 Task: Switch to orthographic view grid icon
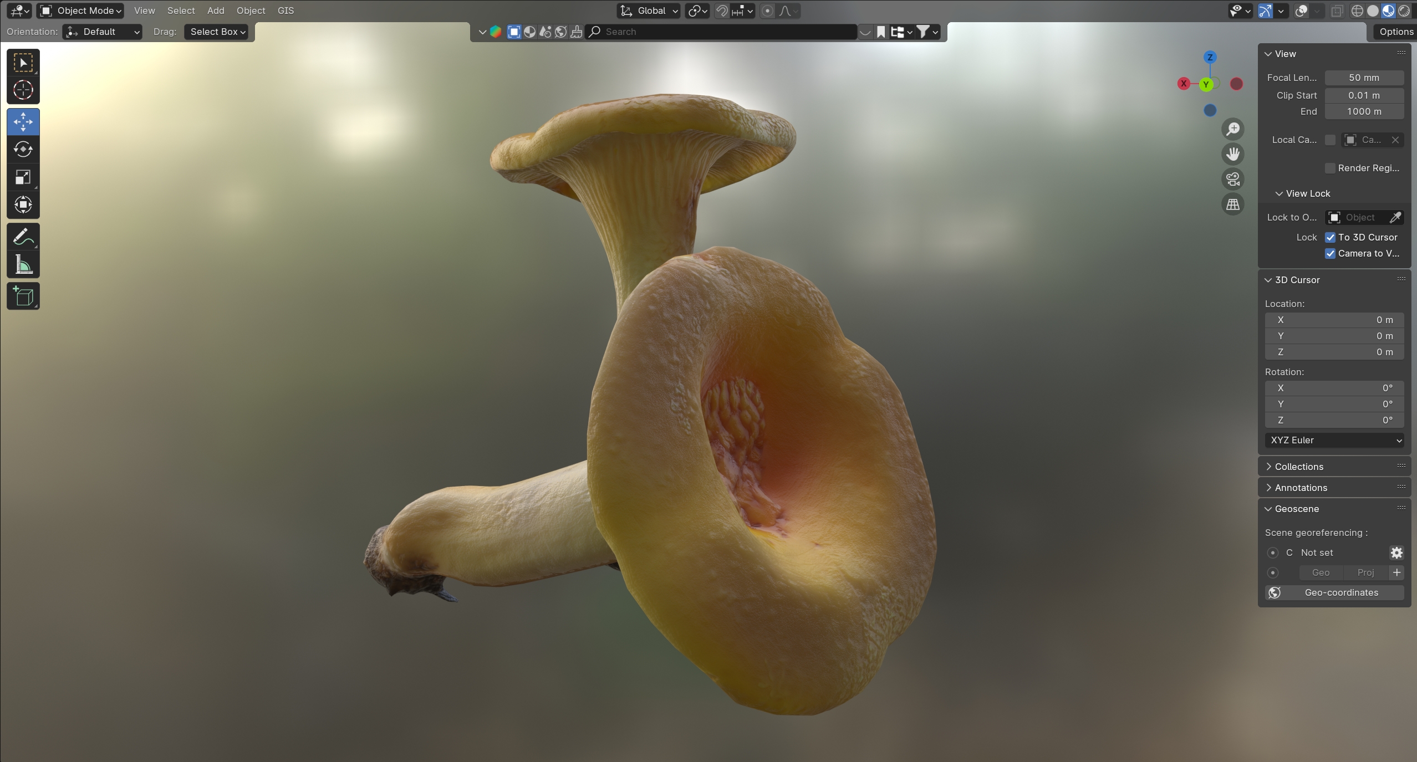tap(1233, 204)
